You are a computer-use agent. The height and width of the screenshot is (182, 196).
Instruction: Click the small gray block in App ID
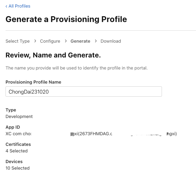72,134
